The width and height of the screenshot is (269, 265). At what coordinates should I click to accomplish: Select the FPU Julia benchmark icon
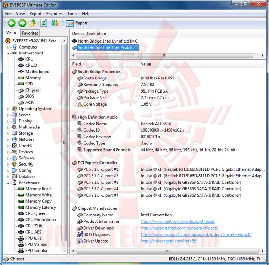click(21, 238)
